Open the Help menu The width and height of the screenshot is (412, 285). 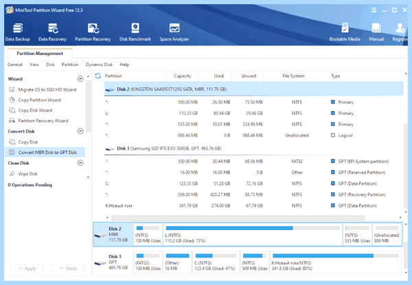(x=124, y=65)
